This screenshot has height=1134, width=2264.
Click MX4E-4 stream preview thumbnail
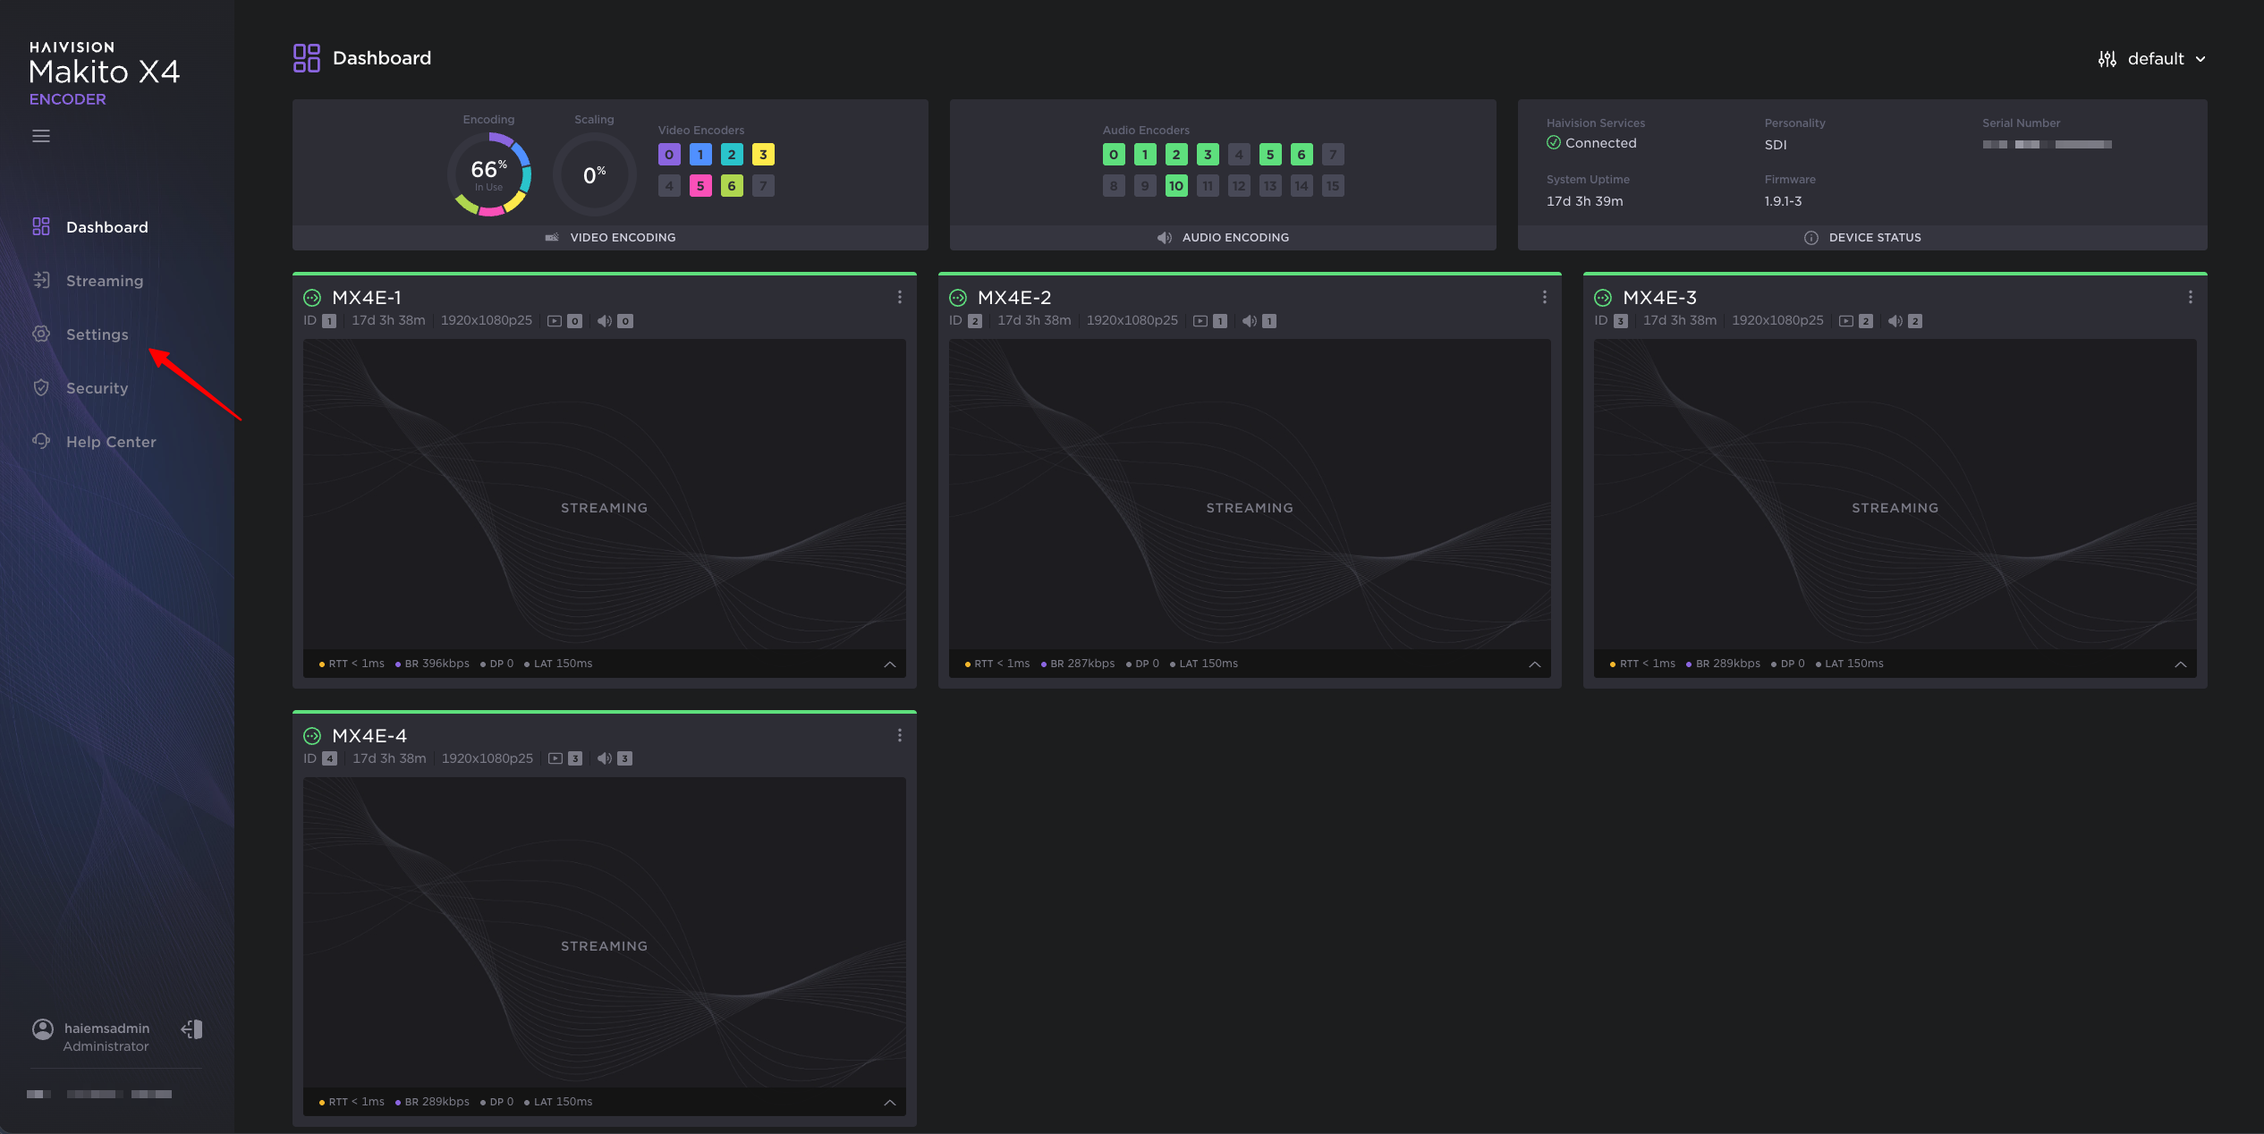605,932
